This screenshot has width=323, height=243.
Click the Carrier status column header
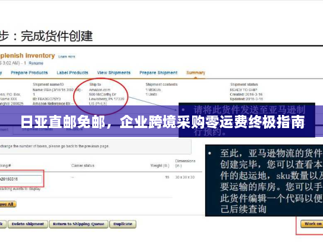coord(83,166)
